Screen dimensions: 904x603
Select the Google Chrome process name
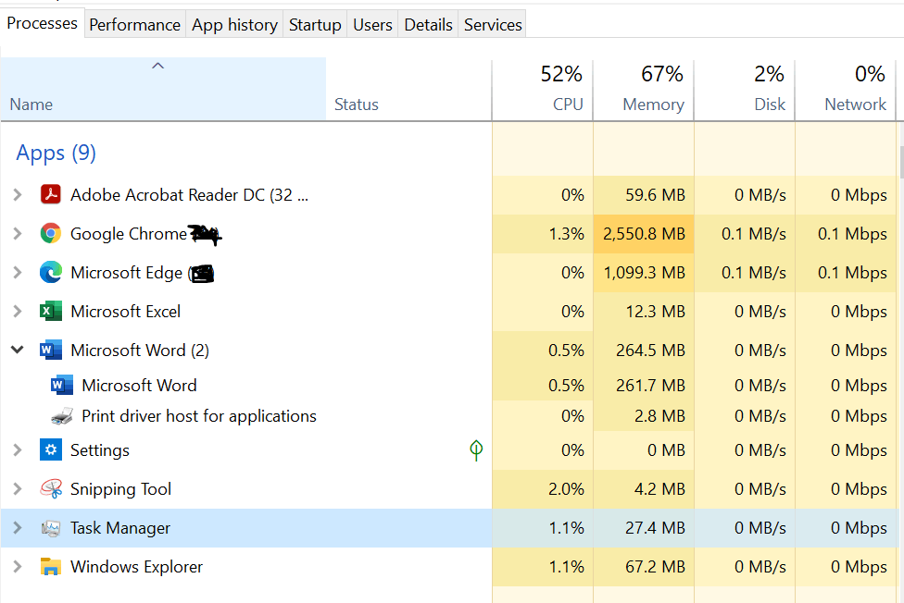coord(129,233)
